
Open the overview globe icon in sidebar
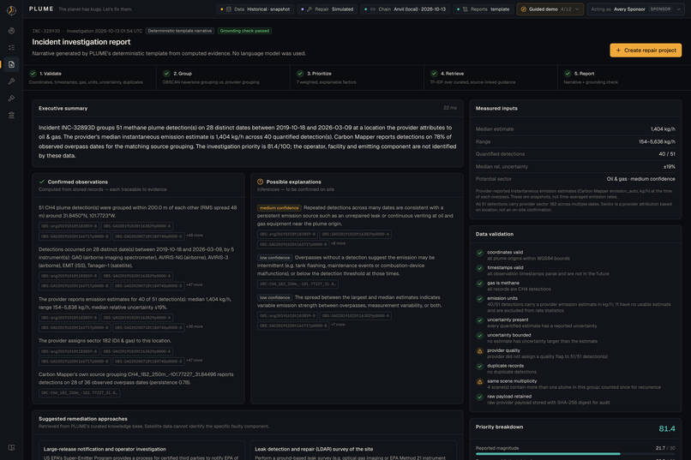(11, 31)
